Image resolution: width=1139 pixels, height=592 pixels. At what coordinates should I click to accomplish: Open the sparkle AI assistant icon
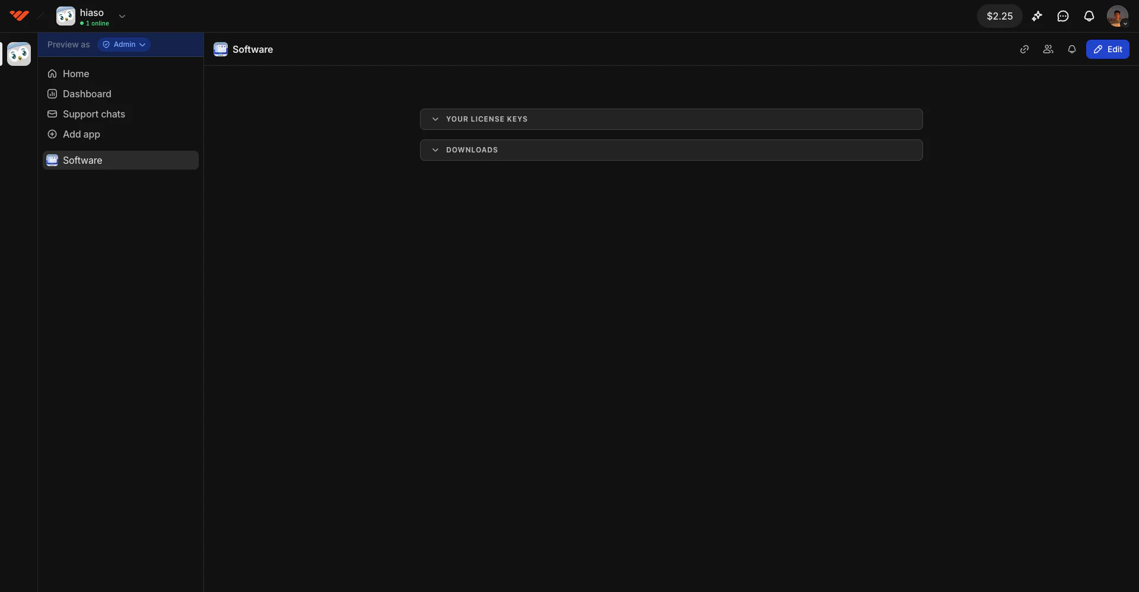(1037, 16)
